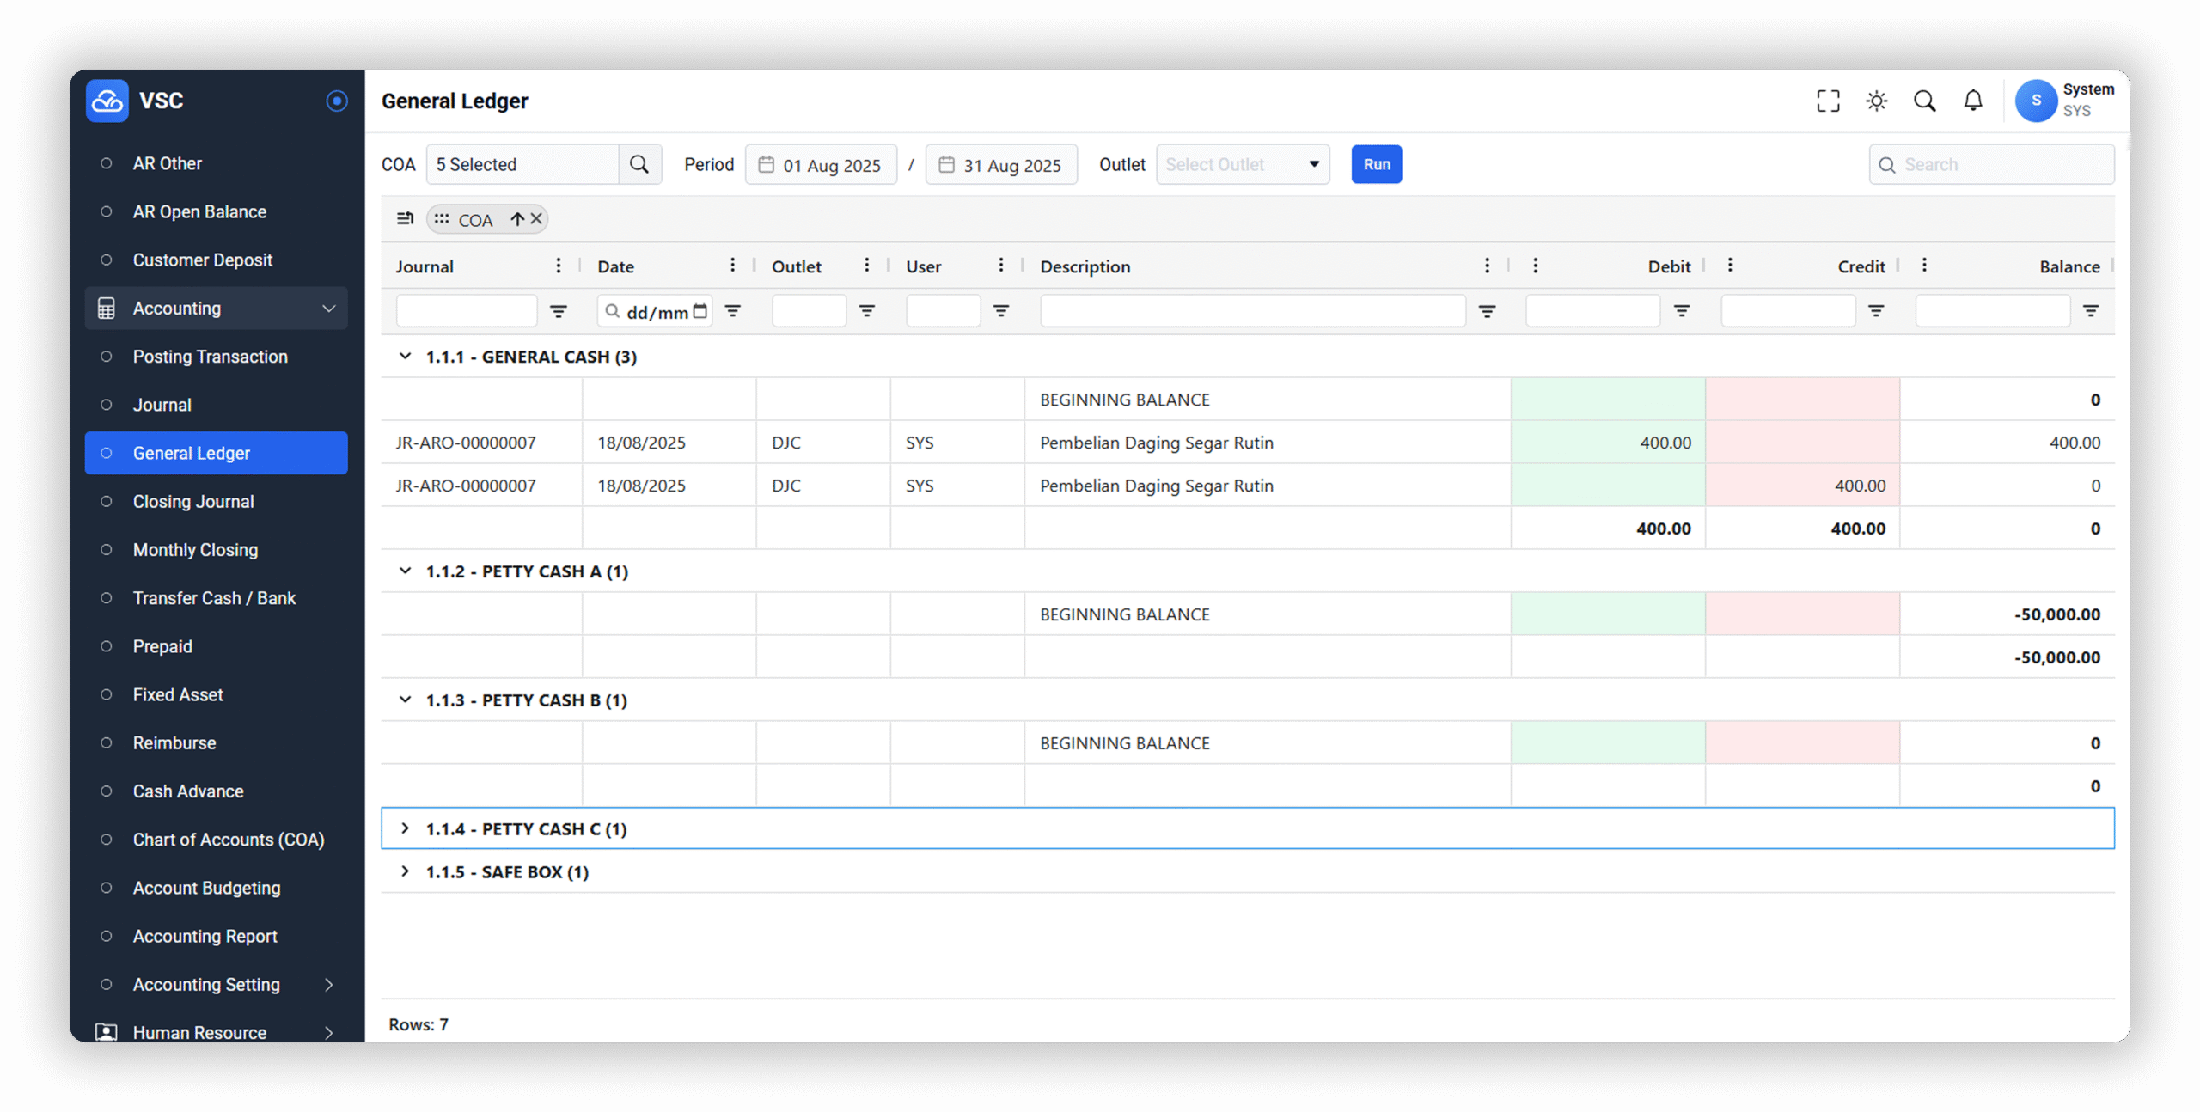This screenshot has width=2200, height=1112.
Task: Click Outlet column filter icon
Action: click(867, 311)
